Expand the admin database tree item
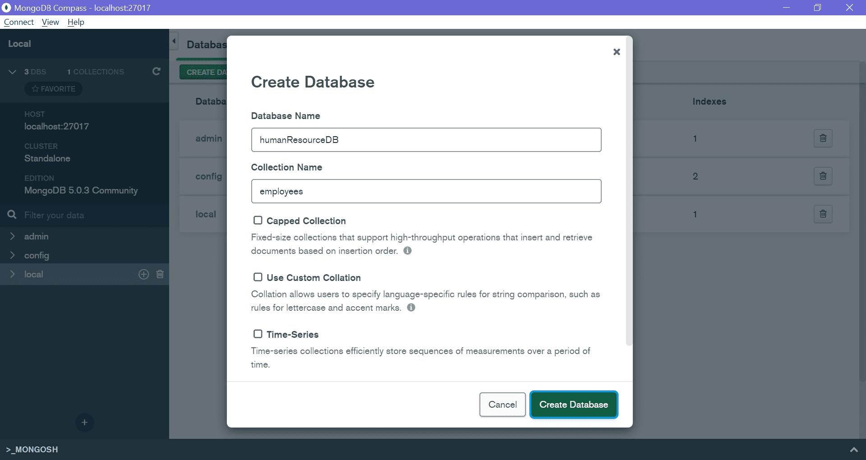 (x=12, y=236)
